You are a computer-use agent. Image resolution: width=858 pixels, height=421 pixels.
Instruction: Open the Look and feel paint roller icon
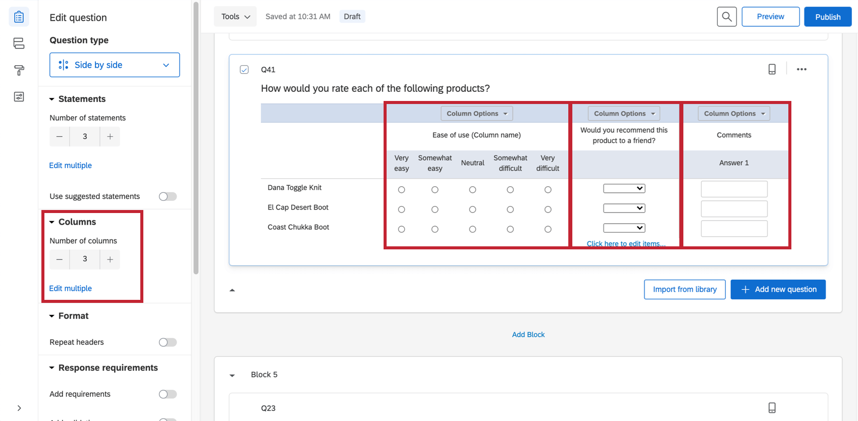click(19, 70)
